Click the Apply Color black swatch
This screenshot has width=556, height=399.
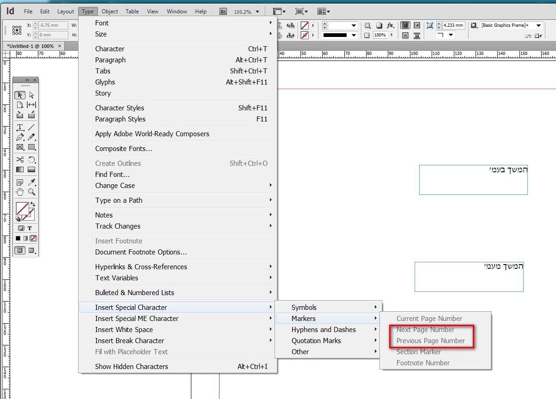click(18, 239)
